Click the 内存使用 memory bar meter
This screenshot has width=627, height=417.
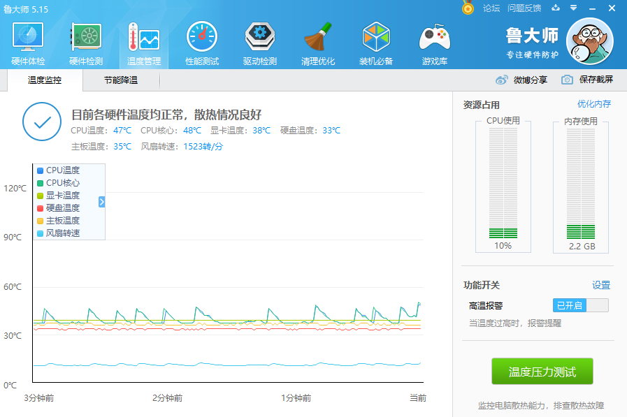tap(581, 183)
